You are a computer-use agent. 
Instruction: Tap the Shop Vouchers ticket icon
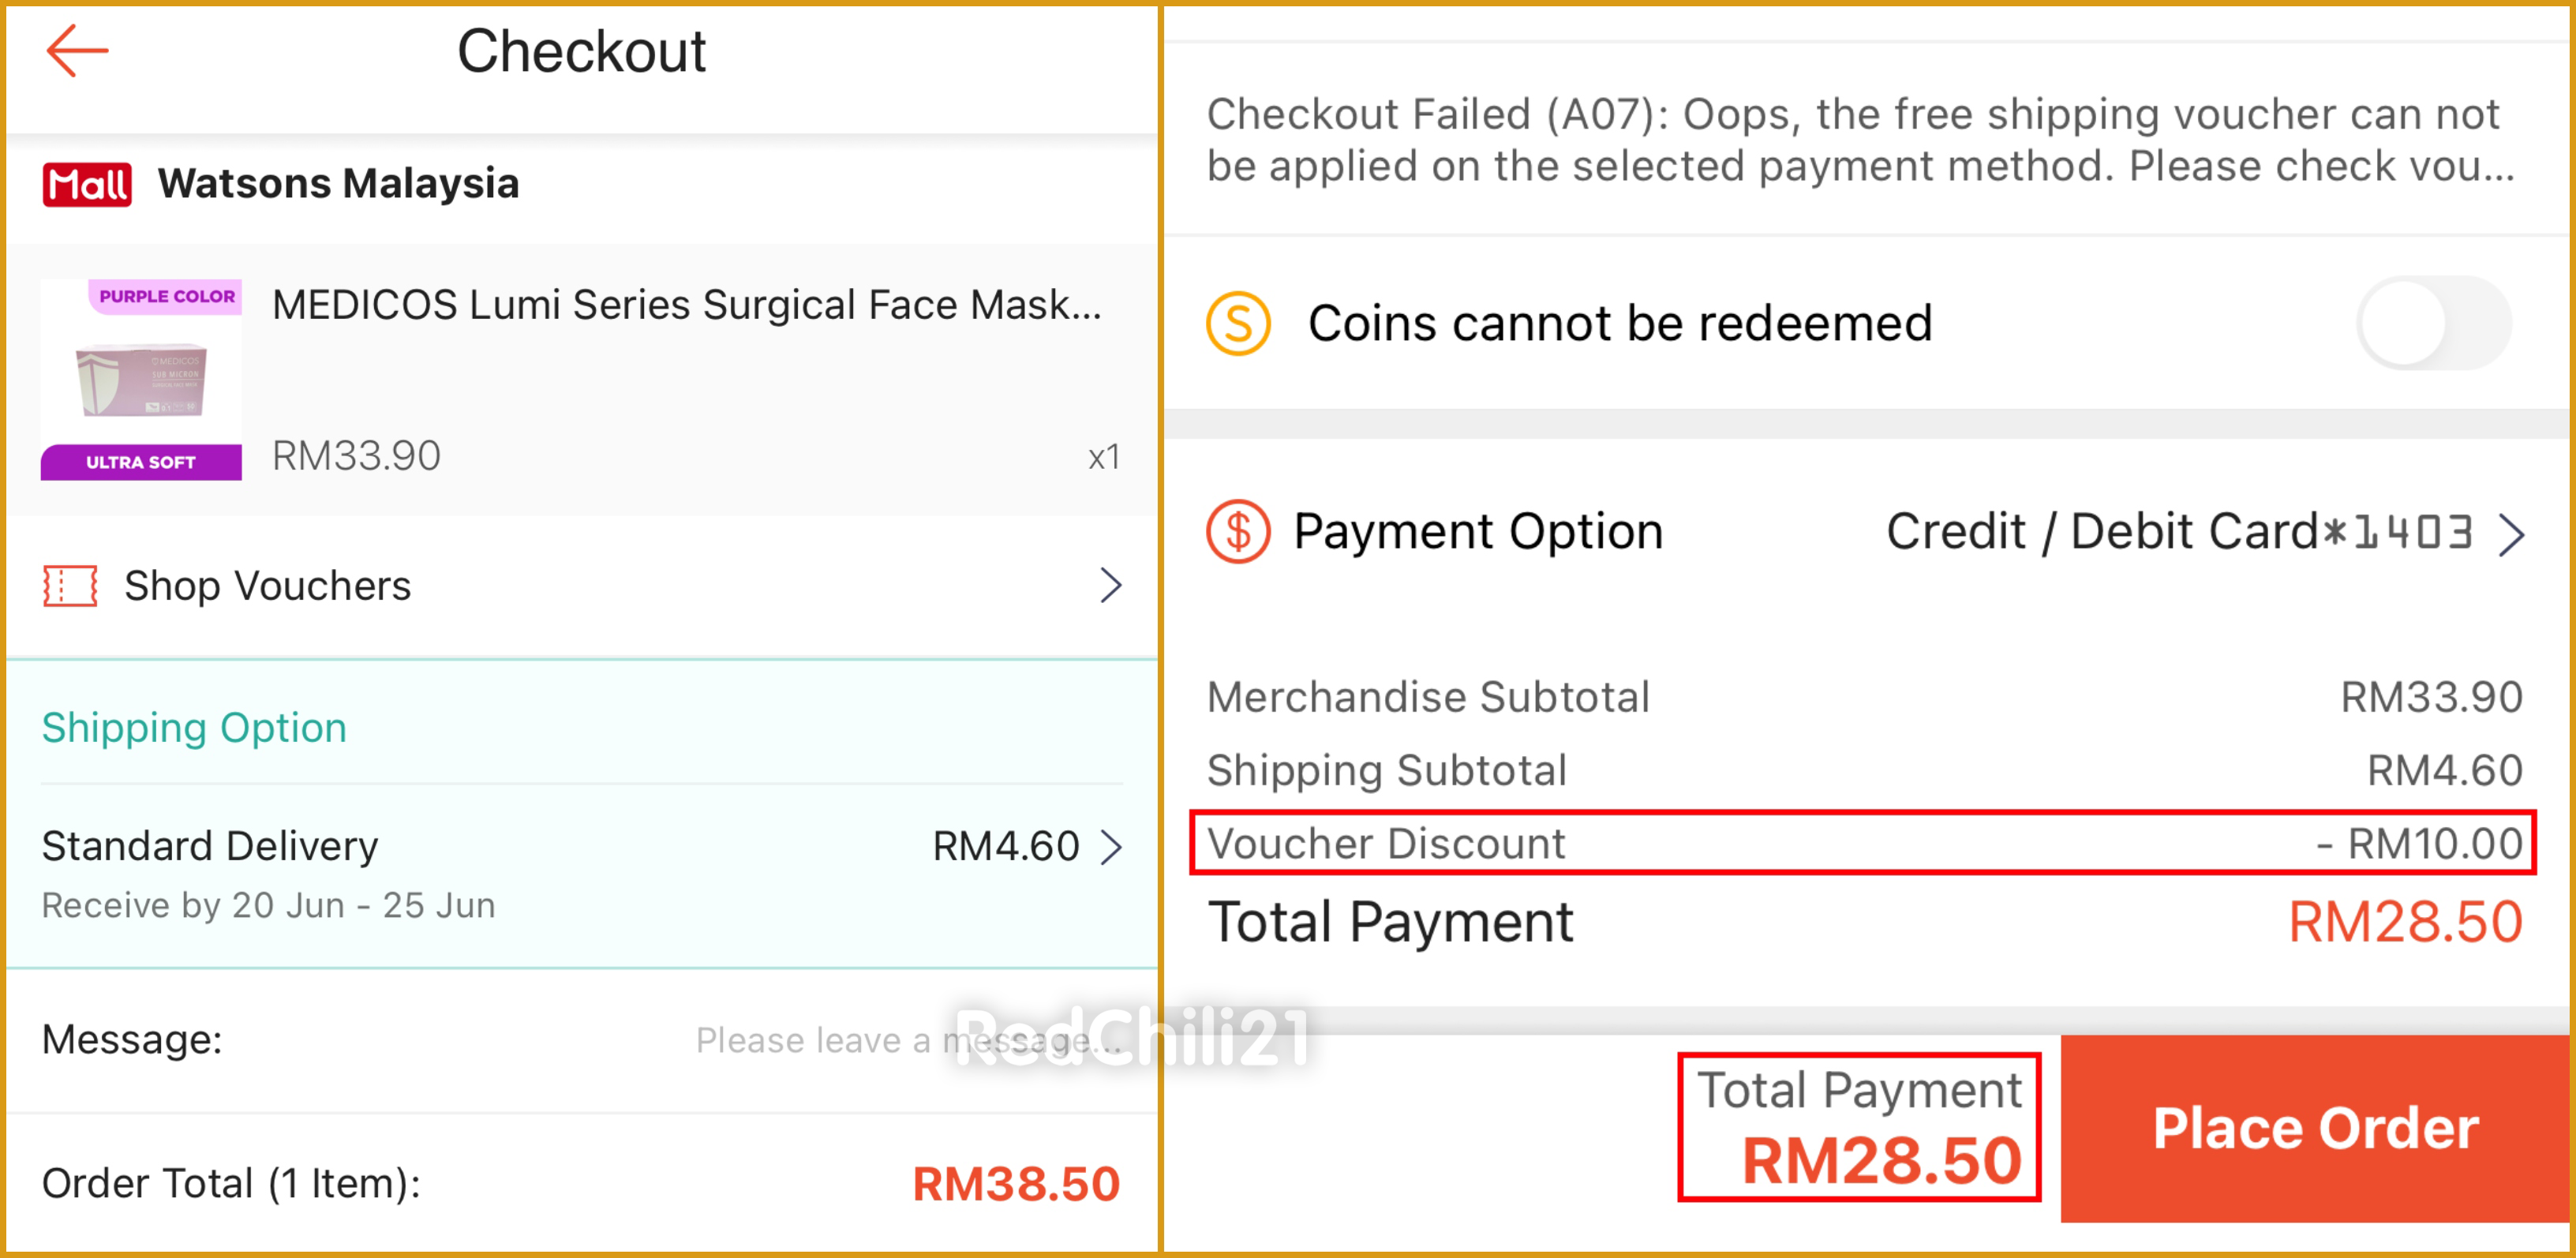70,586
